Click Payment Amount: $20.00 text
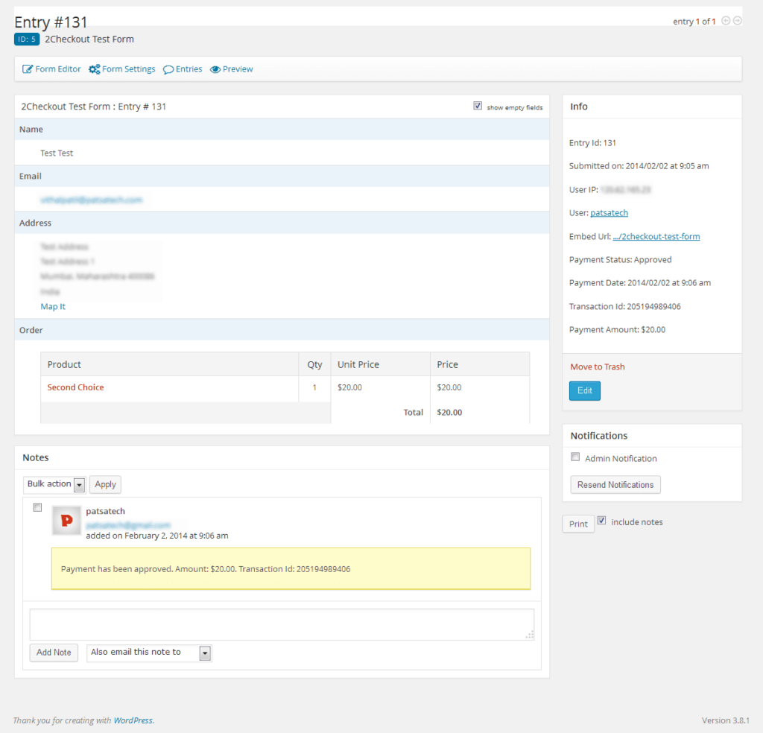The height and width of the screenshot is (733, 763). [x=617, y=330]
